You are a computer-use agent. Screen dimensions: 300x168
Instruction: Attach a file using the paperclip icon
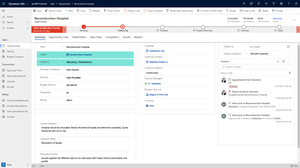pyautogui.click(x=289, y=73)
